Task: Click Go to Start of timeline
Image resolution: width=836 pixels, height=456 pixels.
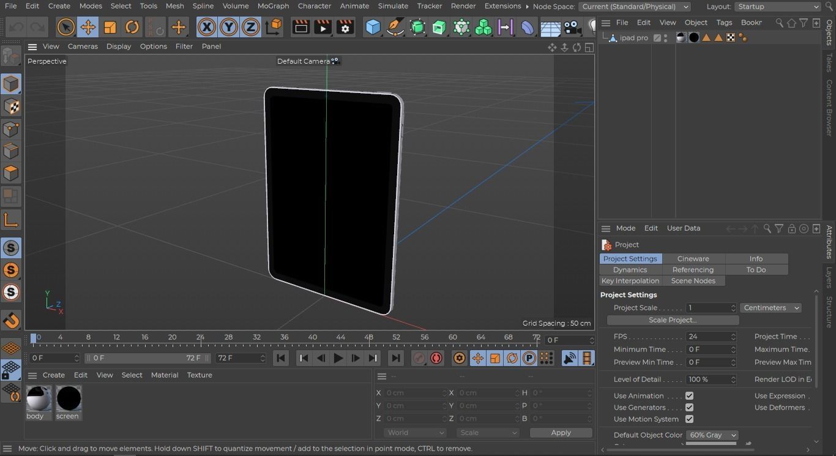Action: pyautogui.click(x=281, y=358)
